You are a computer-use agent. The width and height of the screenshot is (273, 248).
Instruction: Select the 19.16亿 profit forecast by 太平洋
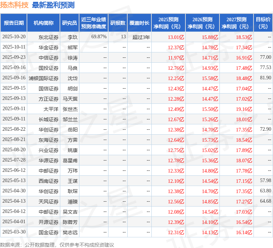[x=244, y=109]
